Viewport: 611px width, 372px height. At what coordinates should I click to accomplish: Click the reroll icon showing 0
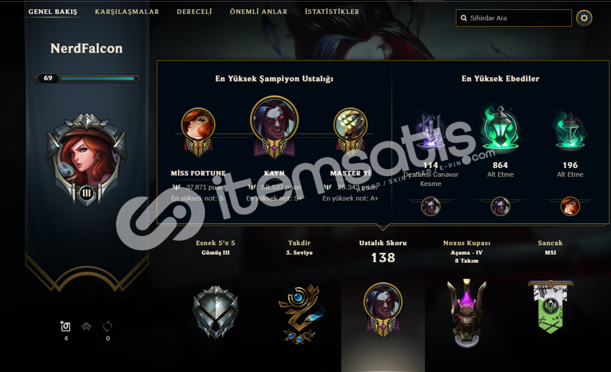point(108,331)
